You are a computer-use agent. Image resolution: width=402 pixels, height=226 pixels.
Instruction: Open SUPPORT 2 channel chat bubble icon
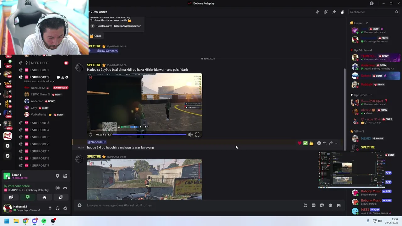coord(58,77)
